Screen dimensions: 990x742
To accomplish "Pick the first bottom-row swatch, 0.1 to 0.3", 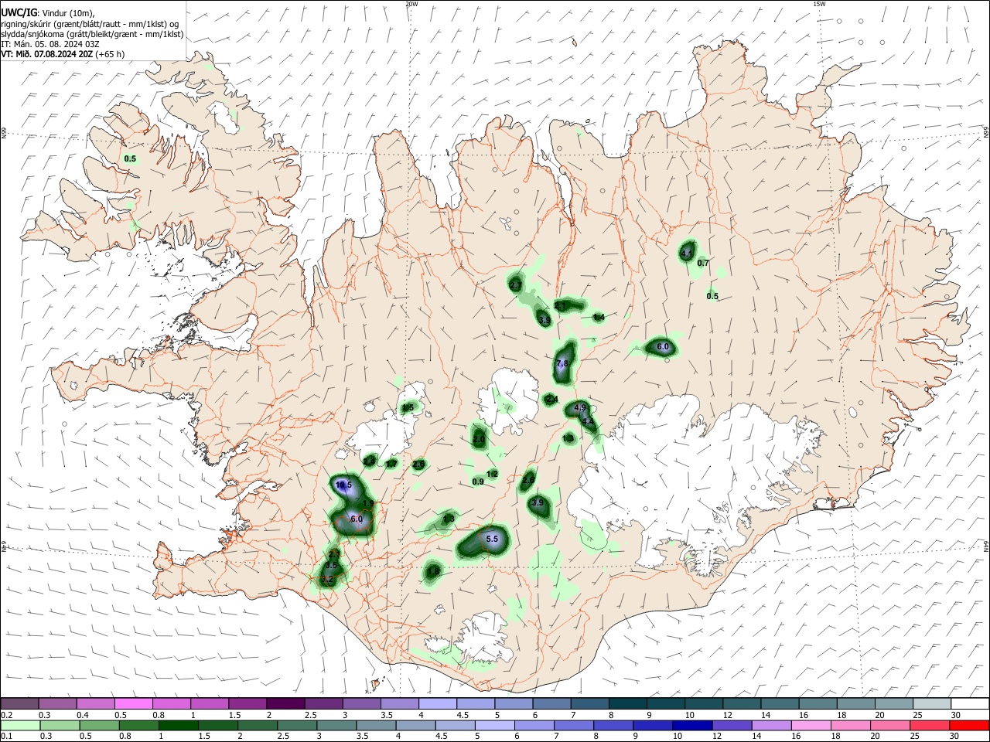I will [19, 725].
